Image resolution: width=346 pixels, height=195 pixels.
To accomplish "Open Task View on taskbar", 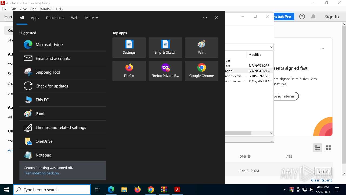I will click(x=97, y=190).
